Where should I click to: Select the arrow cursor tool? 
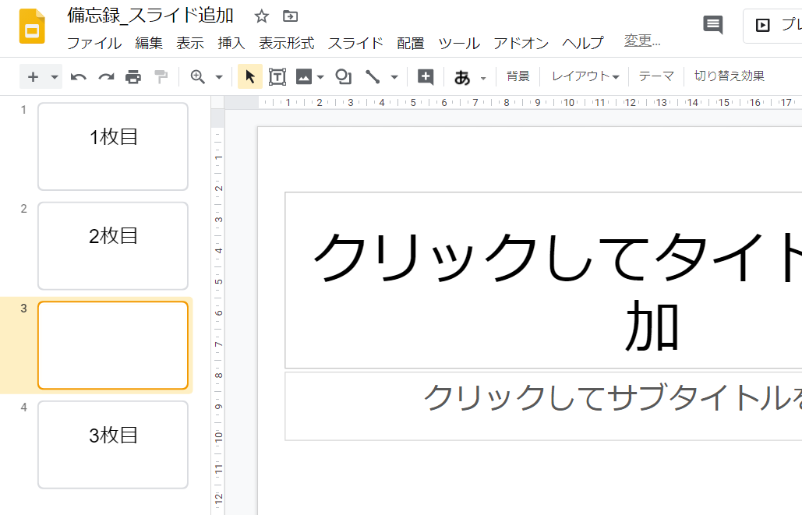[250, 76]
